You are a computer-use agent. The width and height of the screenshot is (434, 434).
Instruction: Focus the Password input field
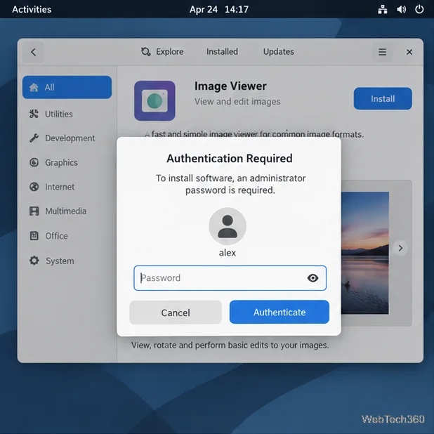click(230, 278)
